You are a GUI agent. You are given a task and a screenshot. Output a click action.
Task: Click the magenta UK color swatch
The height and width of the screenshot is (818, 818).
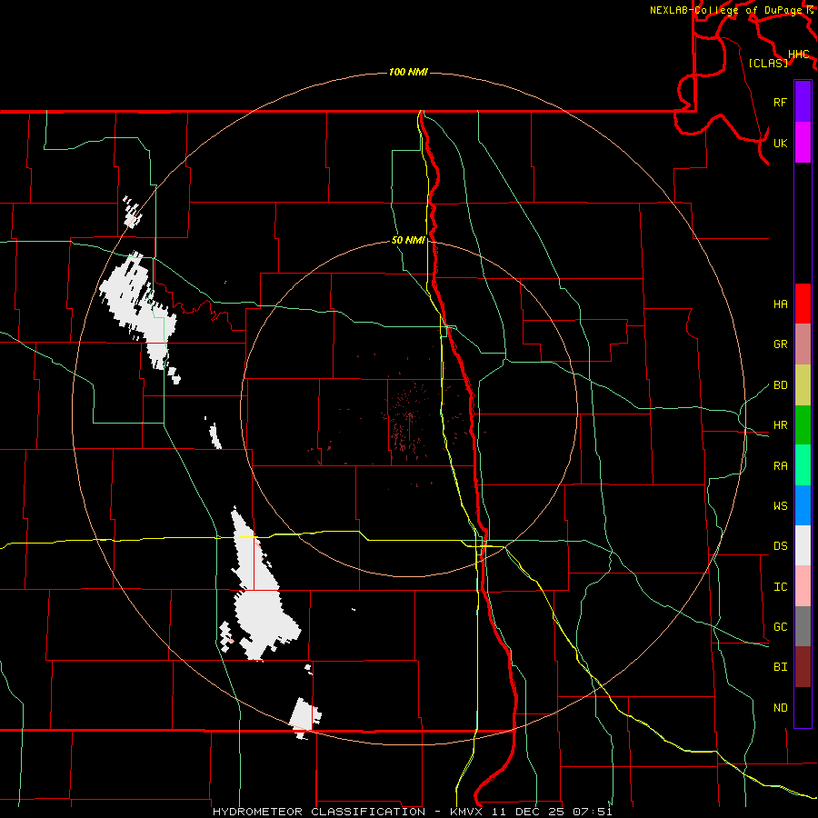(x=803, y=143)
